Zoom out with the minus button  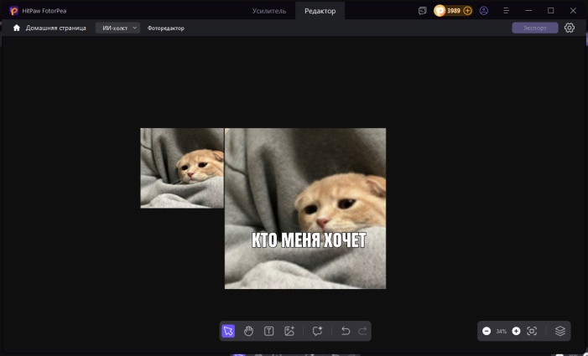coord(487,331)
